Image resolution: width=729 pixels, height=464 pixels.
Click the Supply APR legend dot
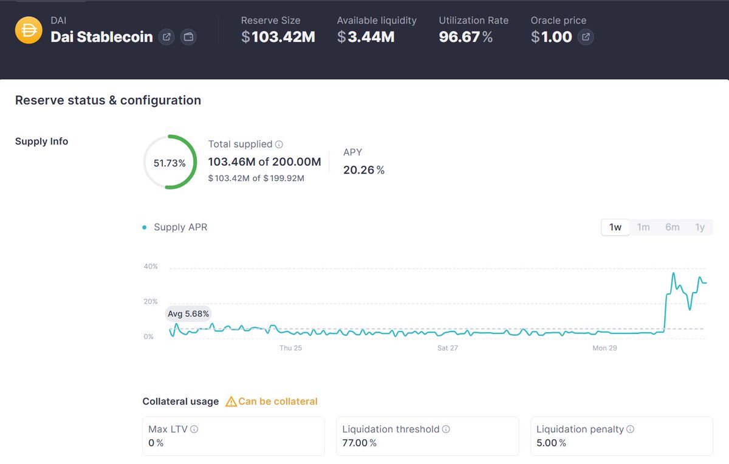click(x=145, y=228)
